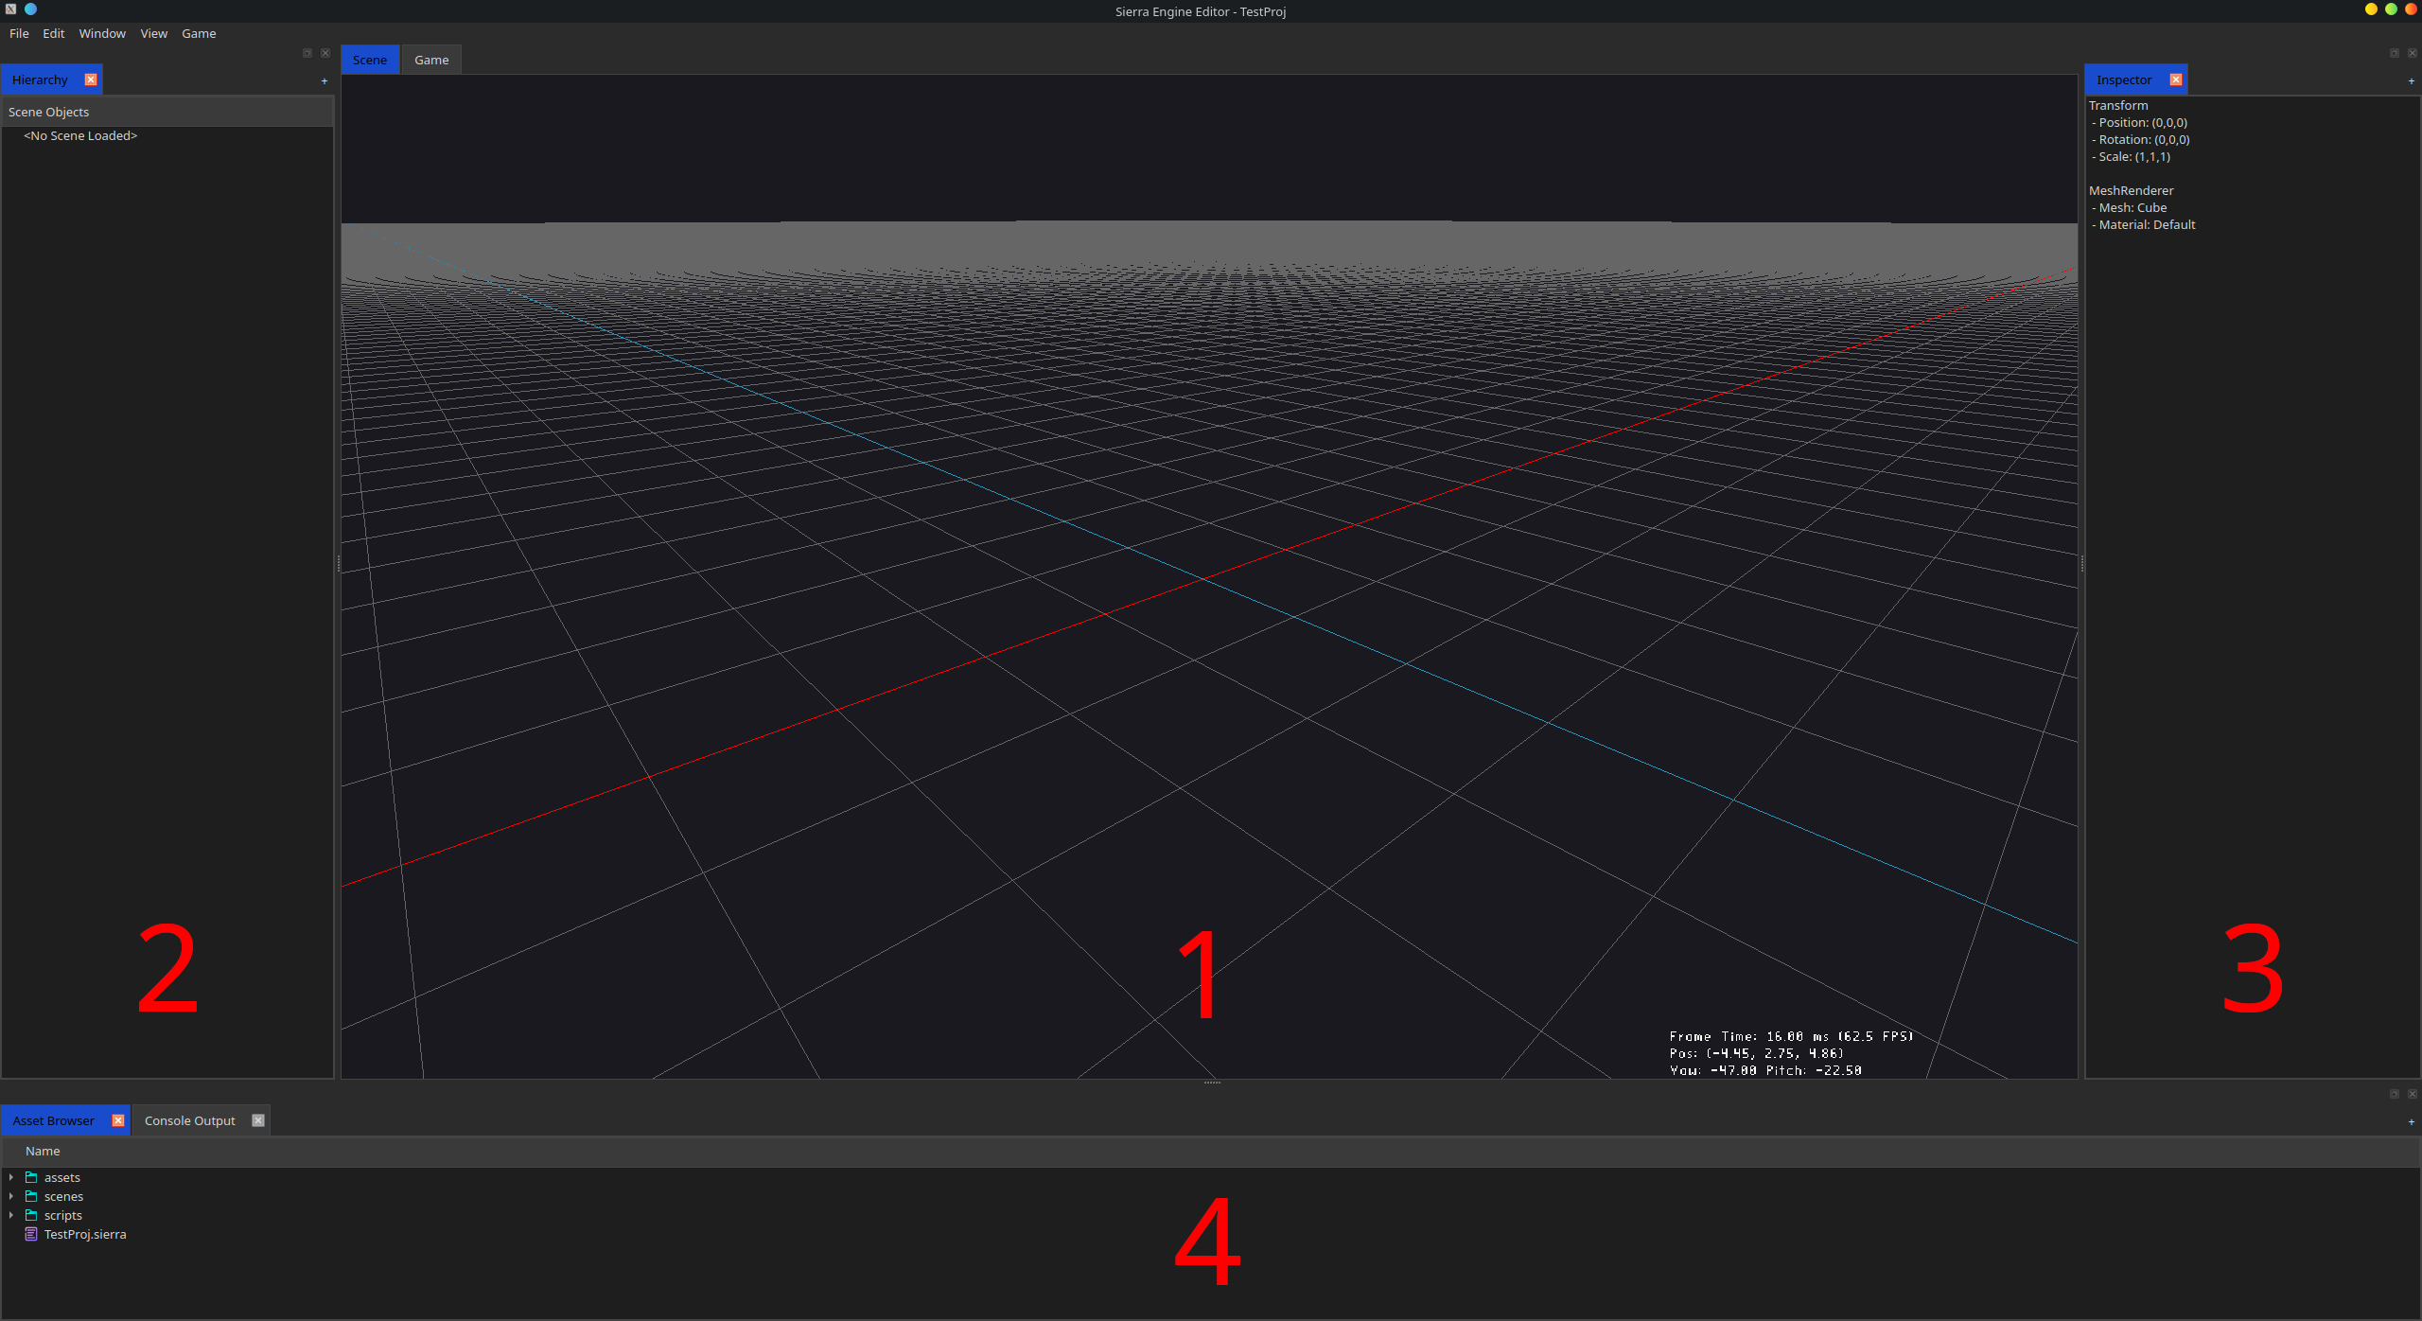Click the scripts folder icon
This screenshot has height=1321, width=2422.
tap(33, 1215)
